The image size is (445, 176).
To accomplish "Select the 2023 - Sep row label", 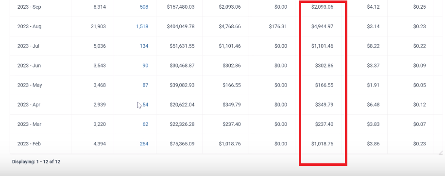I will click(29, 7).
